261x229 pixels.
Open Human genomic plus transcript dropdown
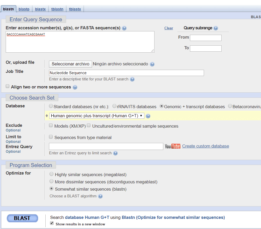tap(97, 116)
